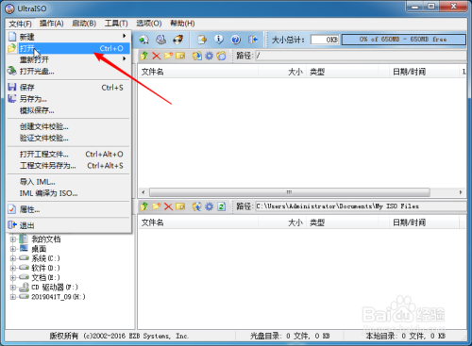Open the 重新打开 submenu
The width and height of the screenshot is (472, 346).
pos(68,59)
